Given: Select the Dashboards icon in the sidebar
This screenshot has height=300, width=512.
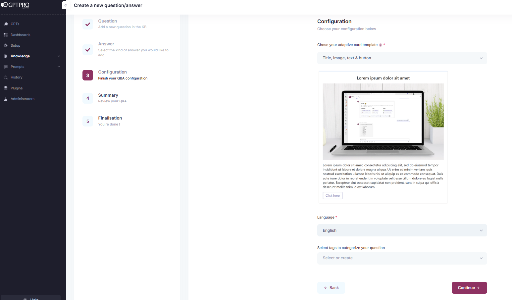Looking at the screenshot, I should pyautogui.click(x=5, y=35).
